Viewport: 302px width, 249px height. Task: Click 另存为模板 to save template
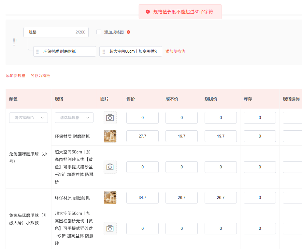40,76
